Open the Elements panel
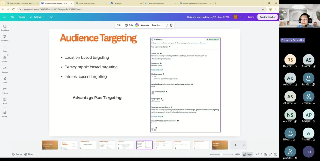Image resolution: width=320 pixels, height=161 pixels. [x=5, y=38]
